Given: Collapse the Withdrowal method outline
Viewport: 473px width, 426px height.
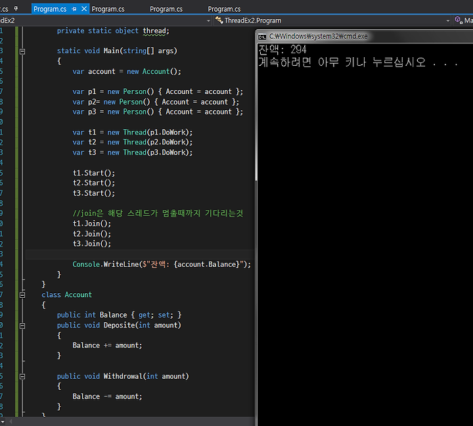Looking at the screenshot, I should (22, 377).
